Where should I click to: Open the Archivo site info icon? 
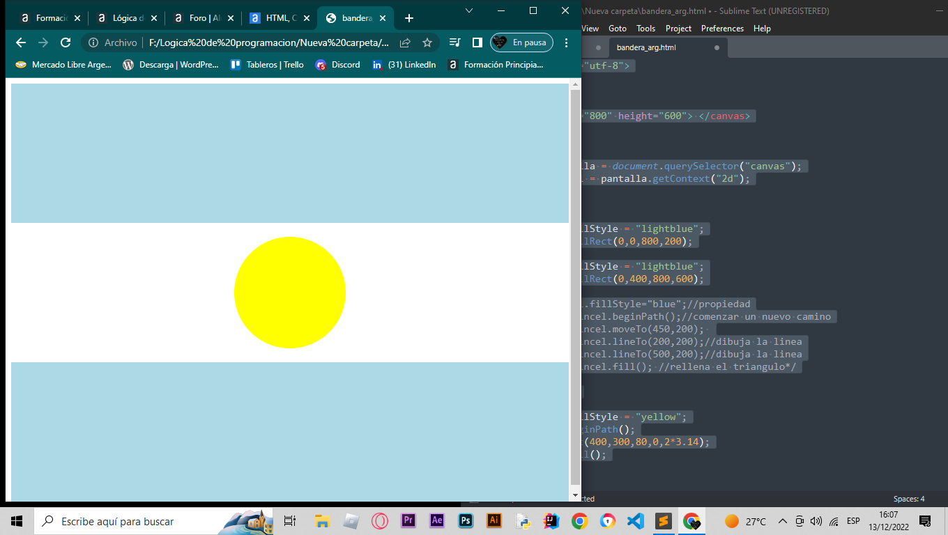click(x=93, y=42)
